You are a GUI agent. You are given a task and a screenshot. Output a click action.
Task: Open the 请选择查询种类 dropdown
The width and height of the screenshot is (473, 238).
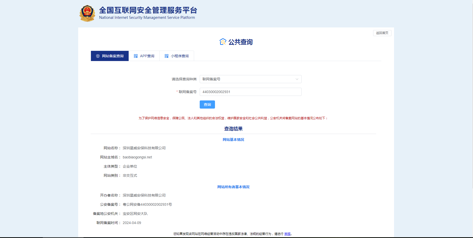251,79
